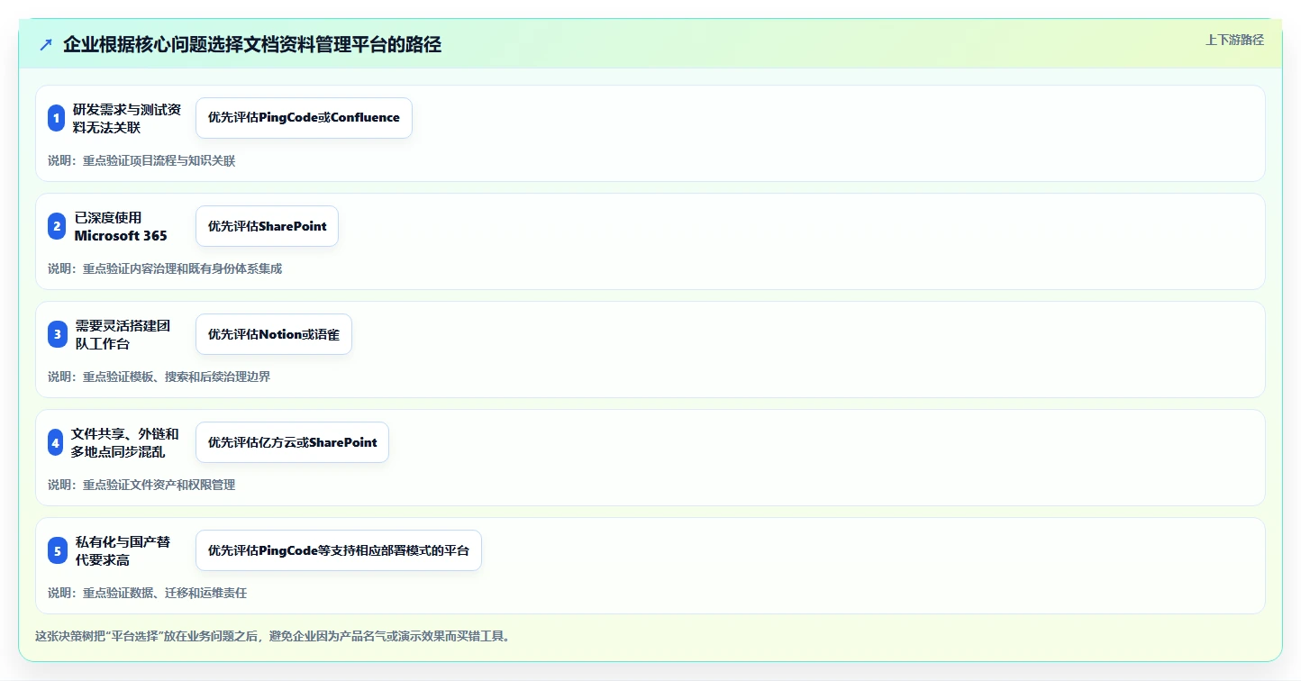The width and height of the screenshot is (1301, 681).
Task: Click the arrow icon beside the title
Action: click(x=46, y=45)
